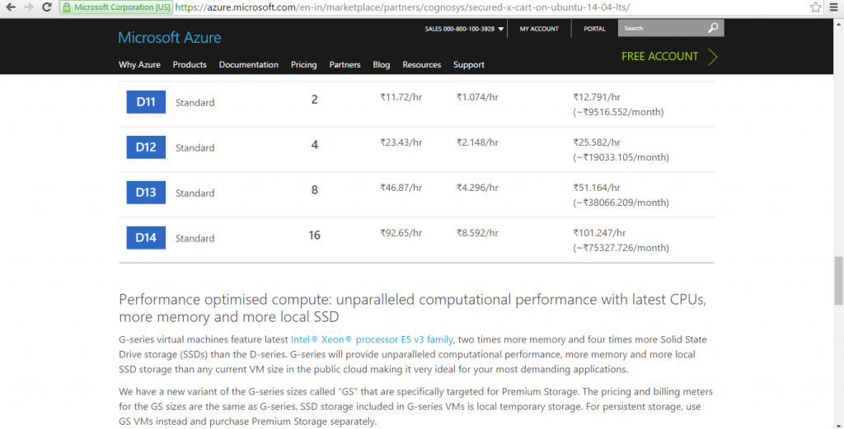The height and width of the screenshot is (429, 844).
Task: Click the search magnifier icon
Action: point(713,29)
